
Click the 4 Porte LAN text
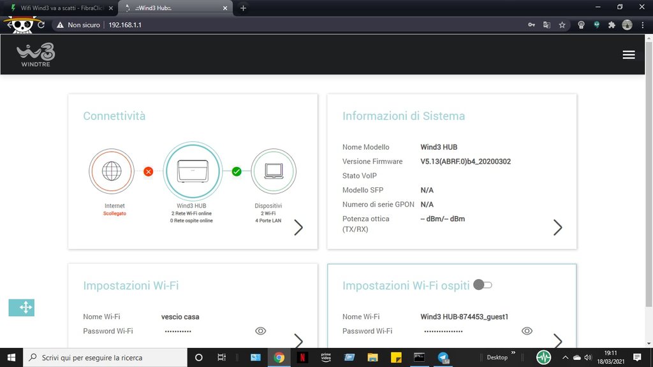(x=268, y=220)
